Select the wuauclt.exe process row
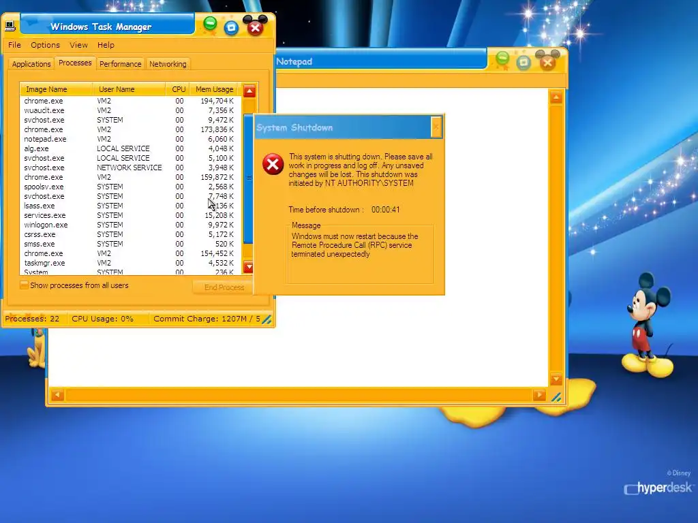The height and width of the screenshot is (523, 698). [x=130, y=110]
